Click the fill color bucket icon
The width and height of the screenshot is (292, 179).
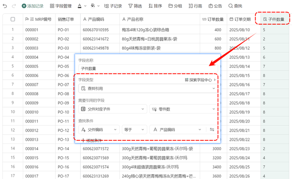93,6
